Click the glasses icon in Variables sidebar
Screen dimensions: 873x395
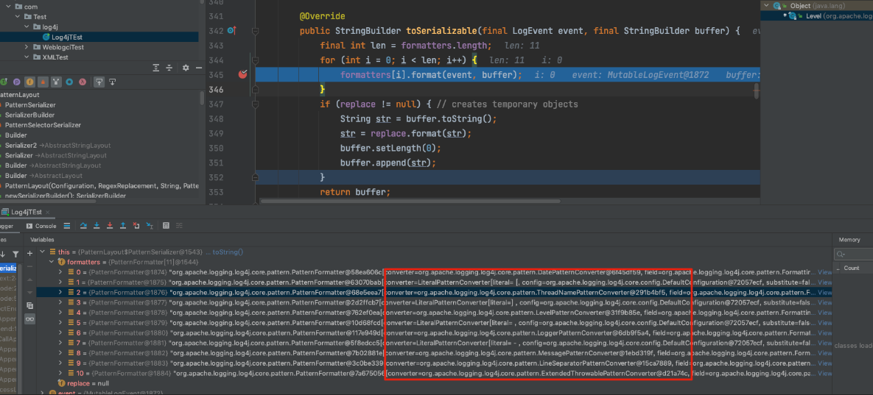click(x=30, y=319)
